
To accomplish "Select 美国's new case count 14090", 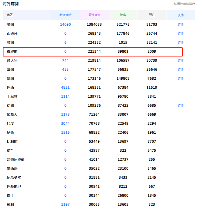I will [65, 24].
